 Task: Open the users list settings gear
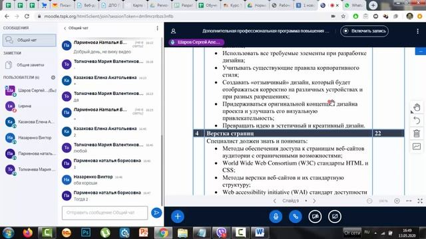tap(53, 78)
